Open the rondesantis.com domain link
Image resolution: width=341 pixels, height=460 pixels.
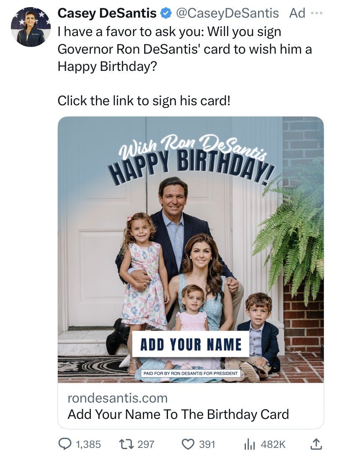pos(117,398)
